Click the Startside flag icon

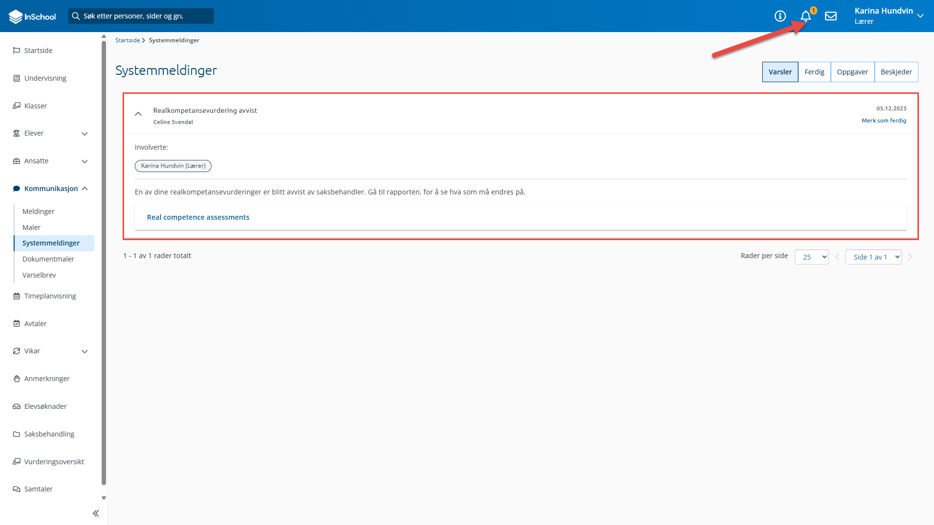click(17, 51)
